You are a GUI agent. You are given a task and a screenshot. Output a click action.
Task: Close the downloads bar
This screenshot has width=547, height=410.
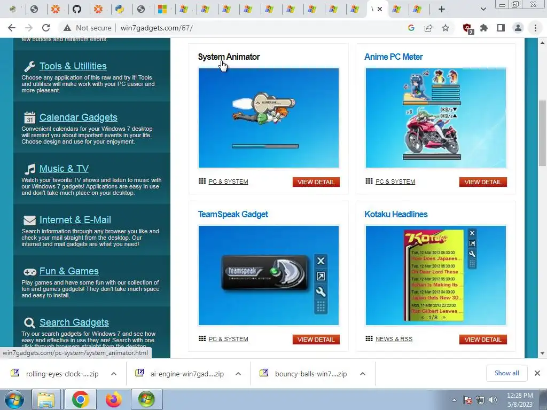[x=537, y=373]
